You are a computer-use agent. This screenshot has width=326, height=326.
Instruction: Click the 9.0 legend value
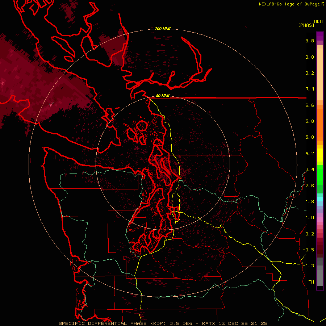[x=310, y=57]
